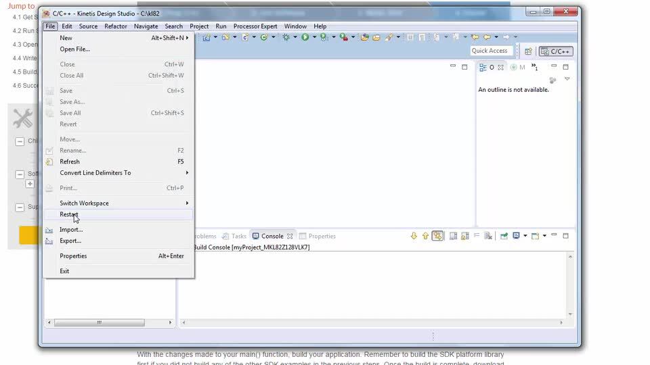The image size is (650, 365).
Task: Click the Debug bug icon in toolbar
Action: 286,37
